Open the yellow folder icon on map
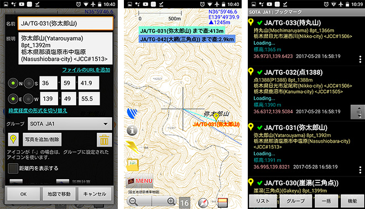This screenshot has width=365, height=209. click(133, 164)
